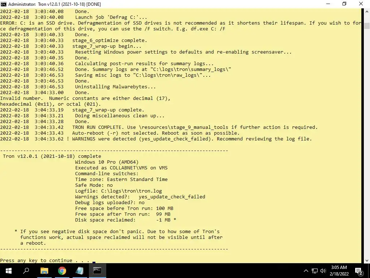This screenshot has width=370, height=278.
Task: Click 'Invalid number. Numeric constants' line
Action: (85, 101)
